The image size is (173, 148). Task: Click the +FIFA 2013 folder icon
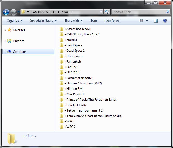(x=62, y=72)
